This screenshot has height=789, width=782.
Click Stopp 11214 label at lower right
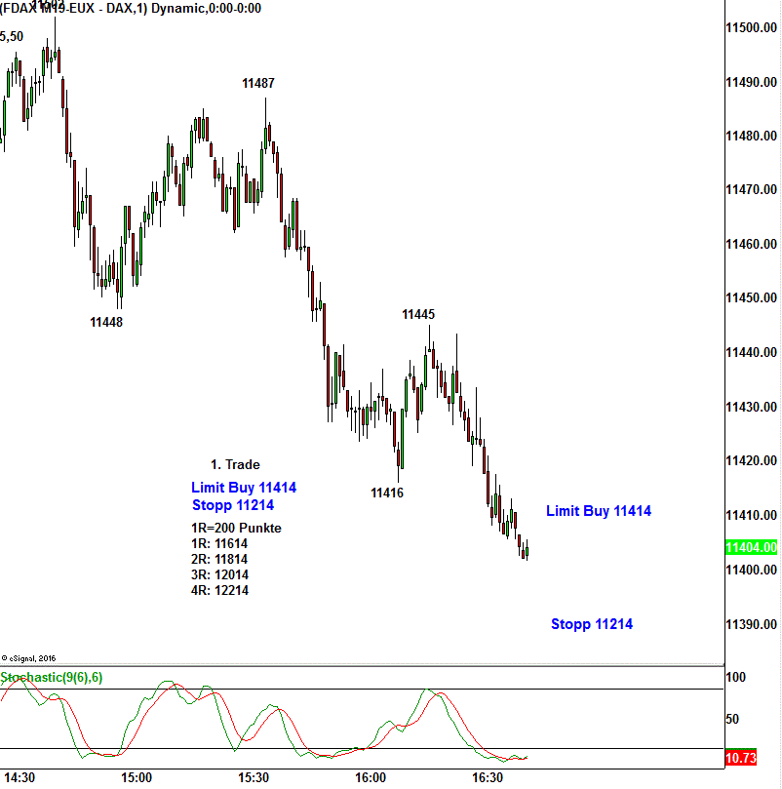coord(592,624)
